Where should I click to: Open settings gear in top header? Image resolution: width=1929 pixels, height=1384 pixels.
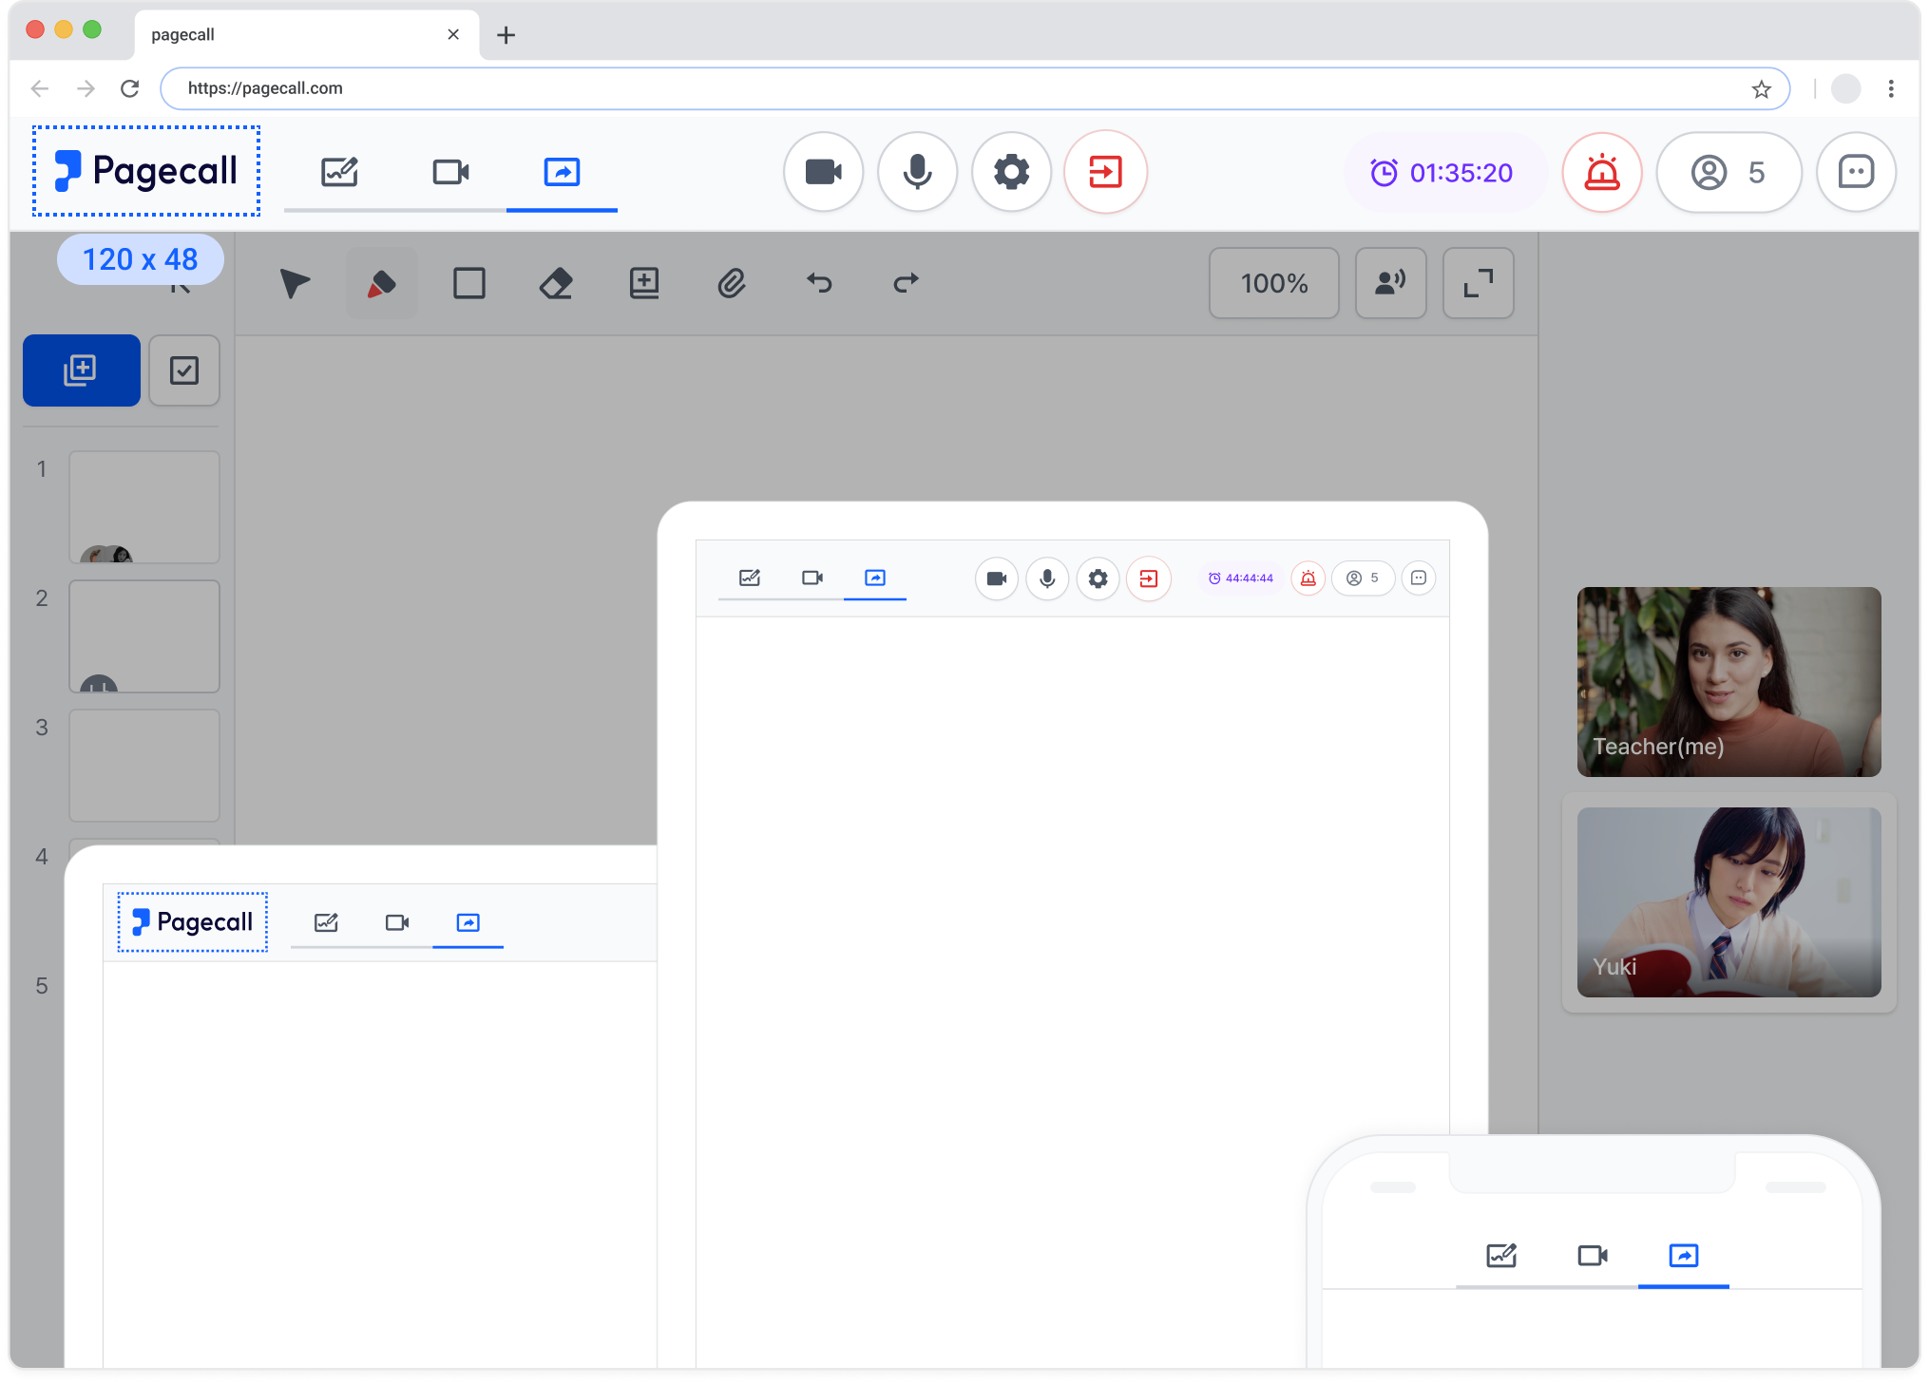[1011, 172]
